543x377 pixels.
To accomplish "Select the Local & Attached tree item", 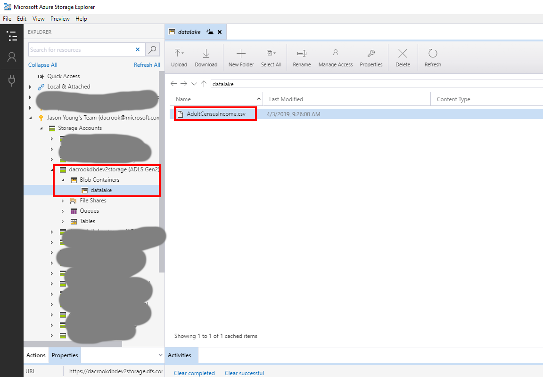I will pyautogui.click(x=68, y=87).
